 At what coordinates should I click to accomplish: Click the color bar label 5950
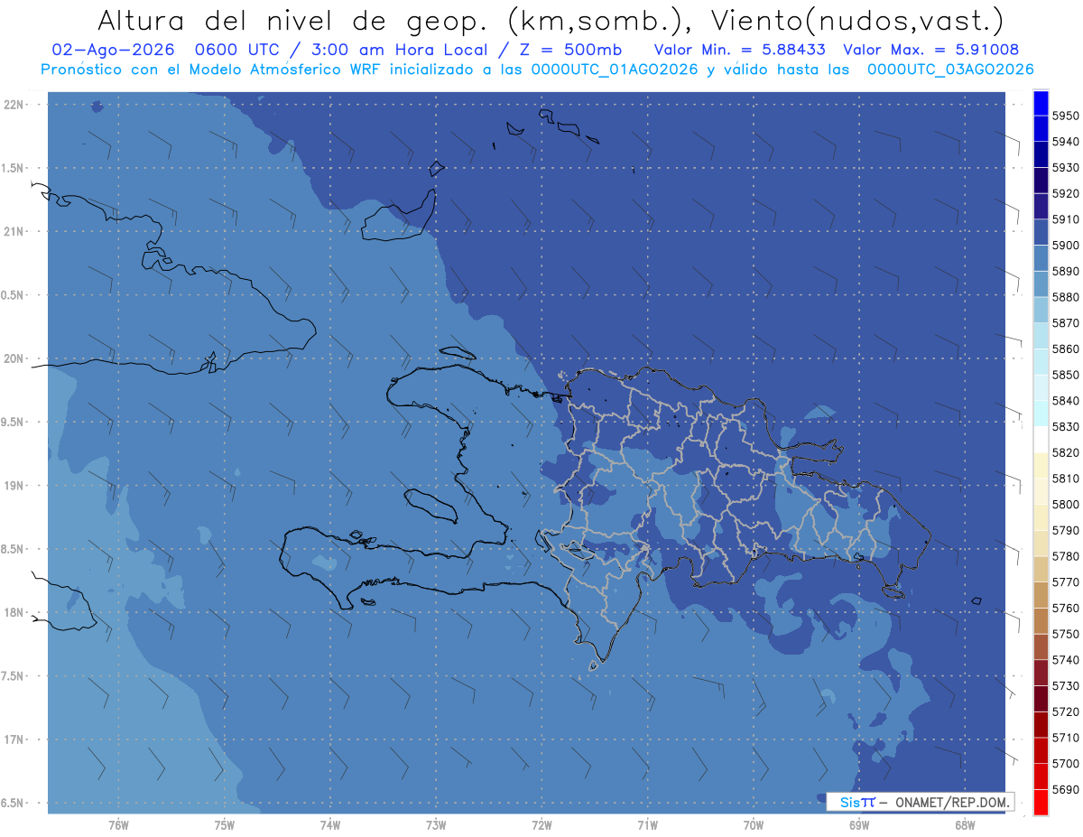pyautogui.click(x=1066, y=116)
